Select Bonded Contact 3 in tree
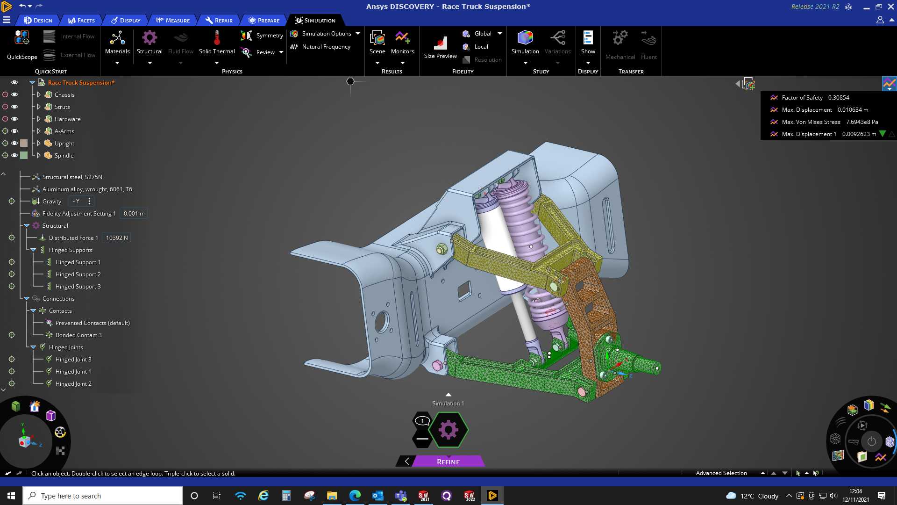Viewport: 897px width, 505px height. (78, 335)
